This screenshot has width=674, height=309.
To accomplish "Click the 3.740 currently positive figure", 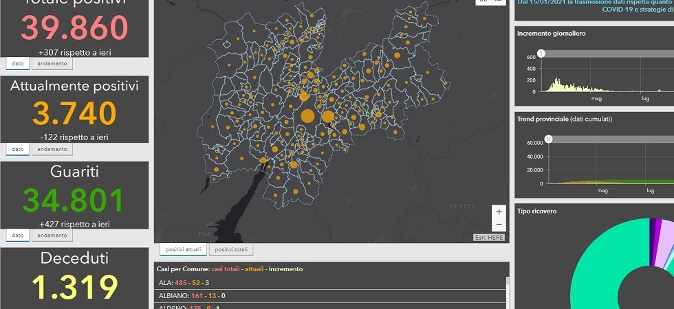I will tap(74, 113).
